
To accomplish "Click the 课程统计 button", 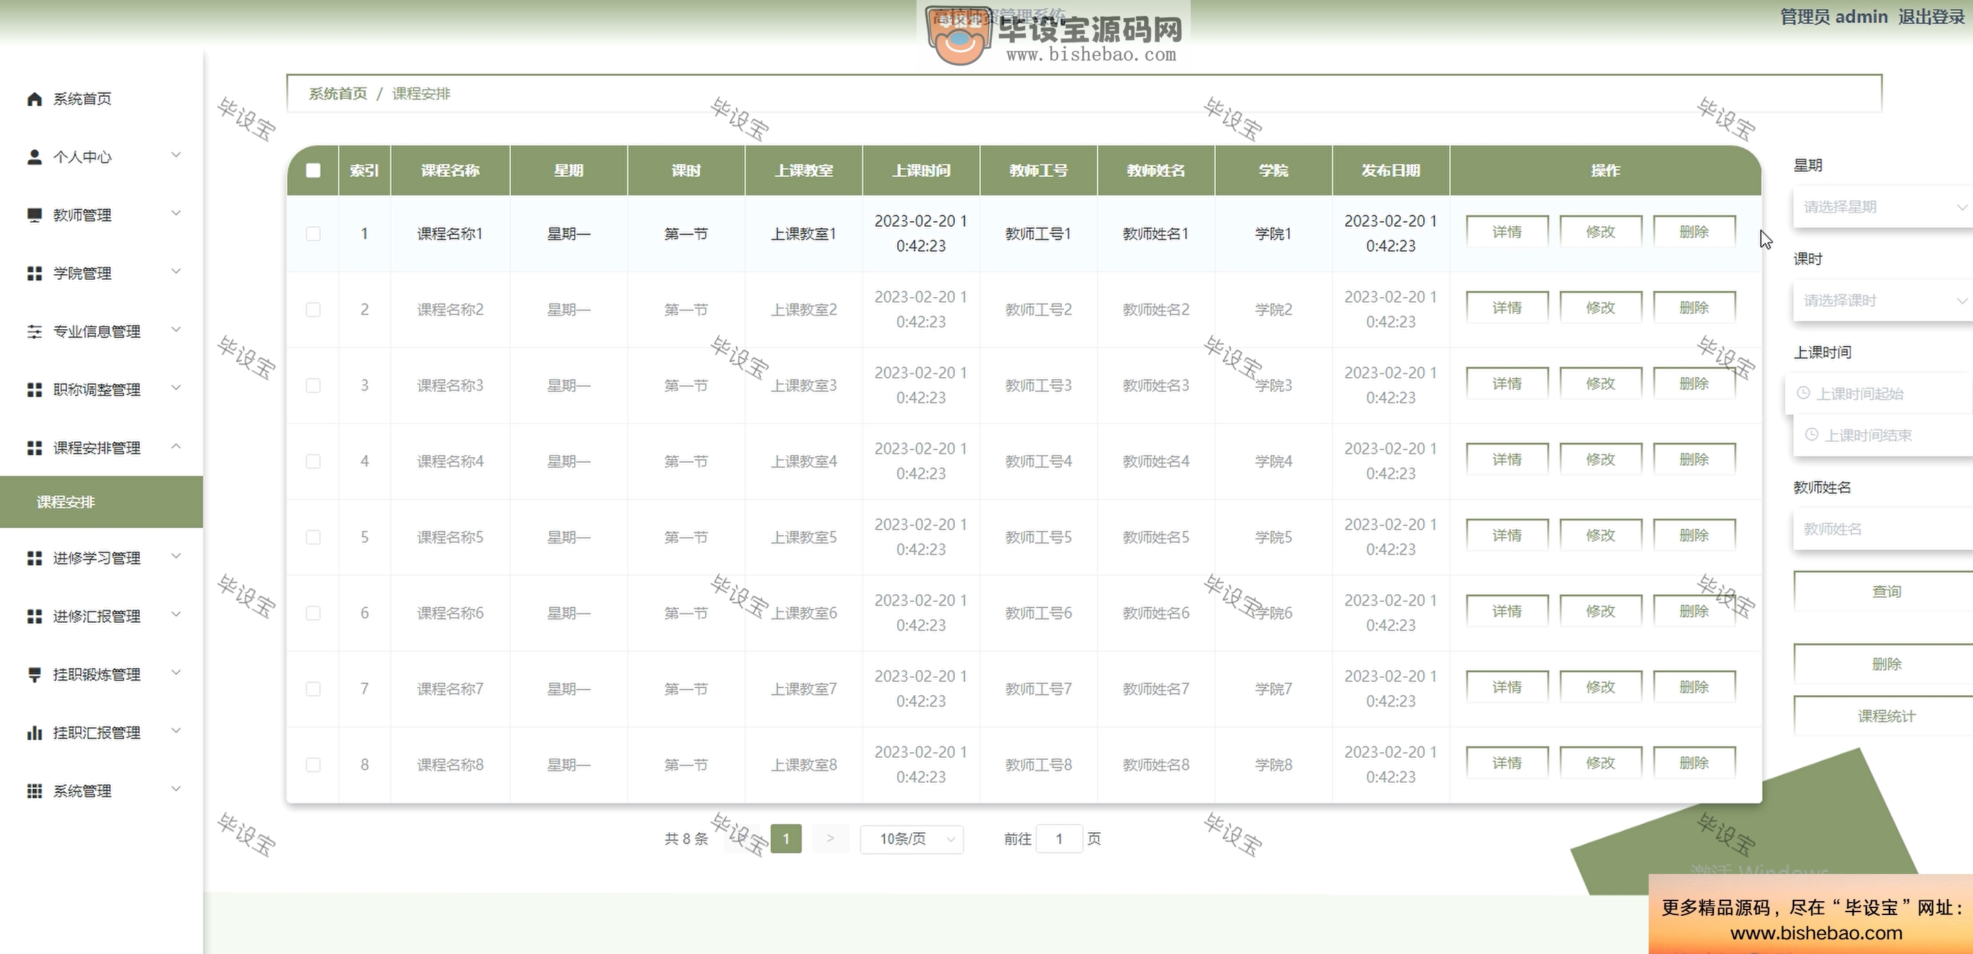I will click(1884, 716).
